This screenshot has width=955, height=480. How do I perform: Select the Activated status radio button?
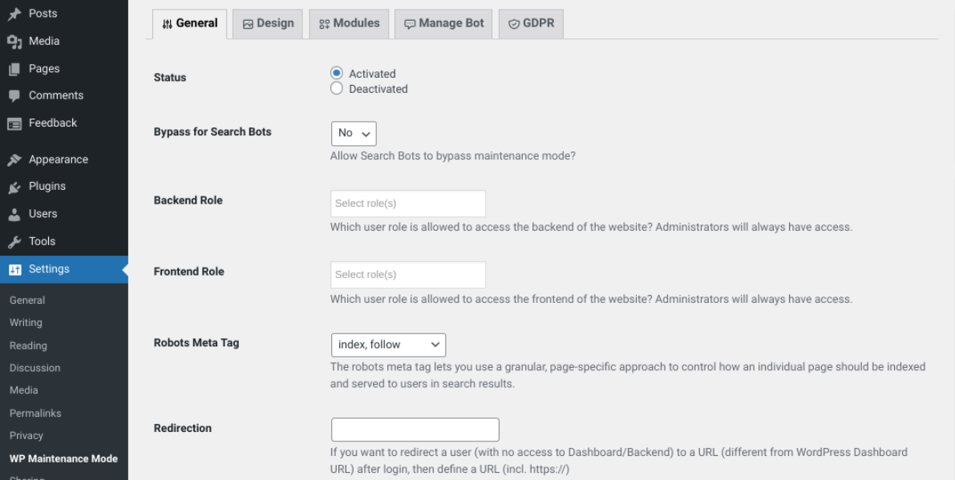tap(336, 73)
